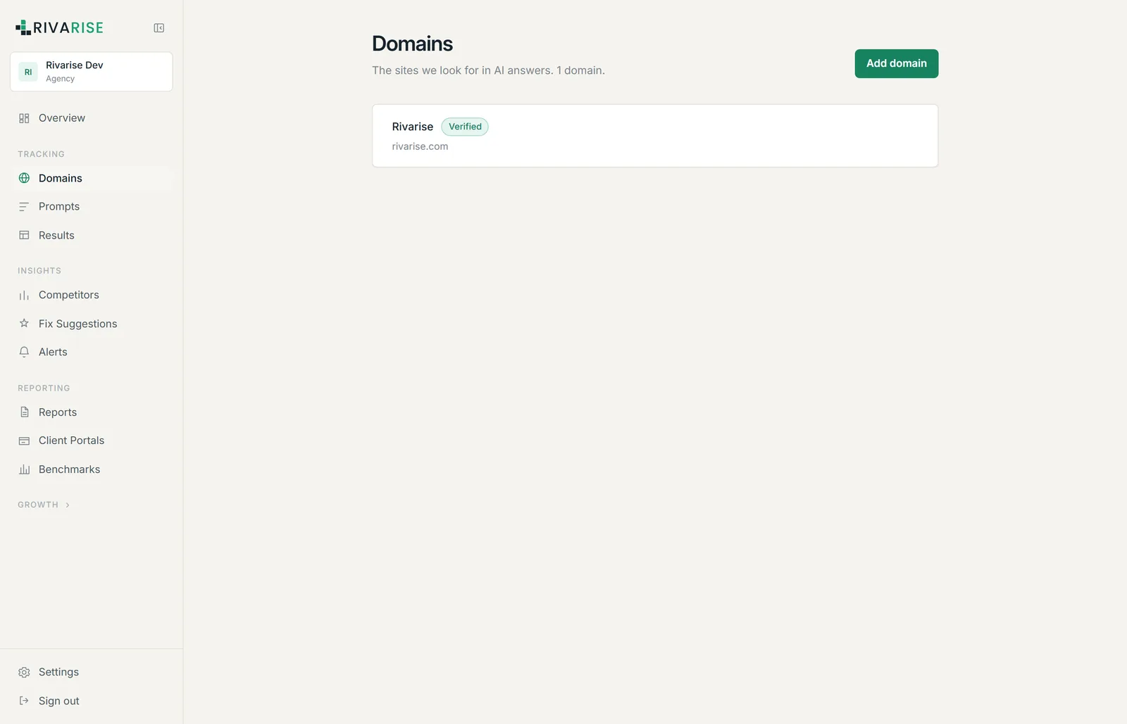The height and width of the screenshot is (724, 1127).
Task: Click the Settings gear icon
Action: [24, 673]
